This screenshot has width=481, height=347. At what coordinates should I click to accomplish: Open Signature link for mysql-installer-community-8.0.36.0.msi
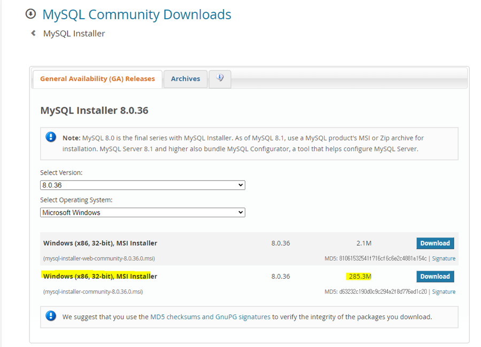pyautogui.click(x=444, y=292)
